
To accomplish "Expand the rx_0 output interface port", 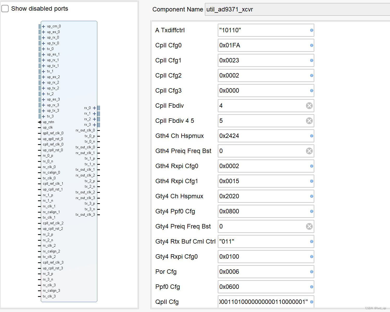I will [94, 108].
